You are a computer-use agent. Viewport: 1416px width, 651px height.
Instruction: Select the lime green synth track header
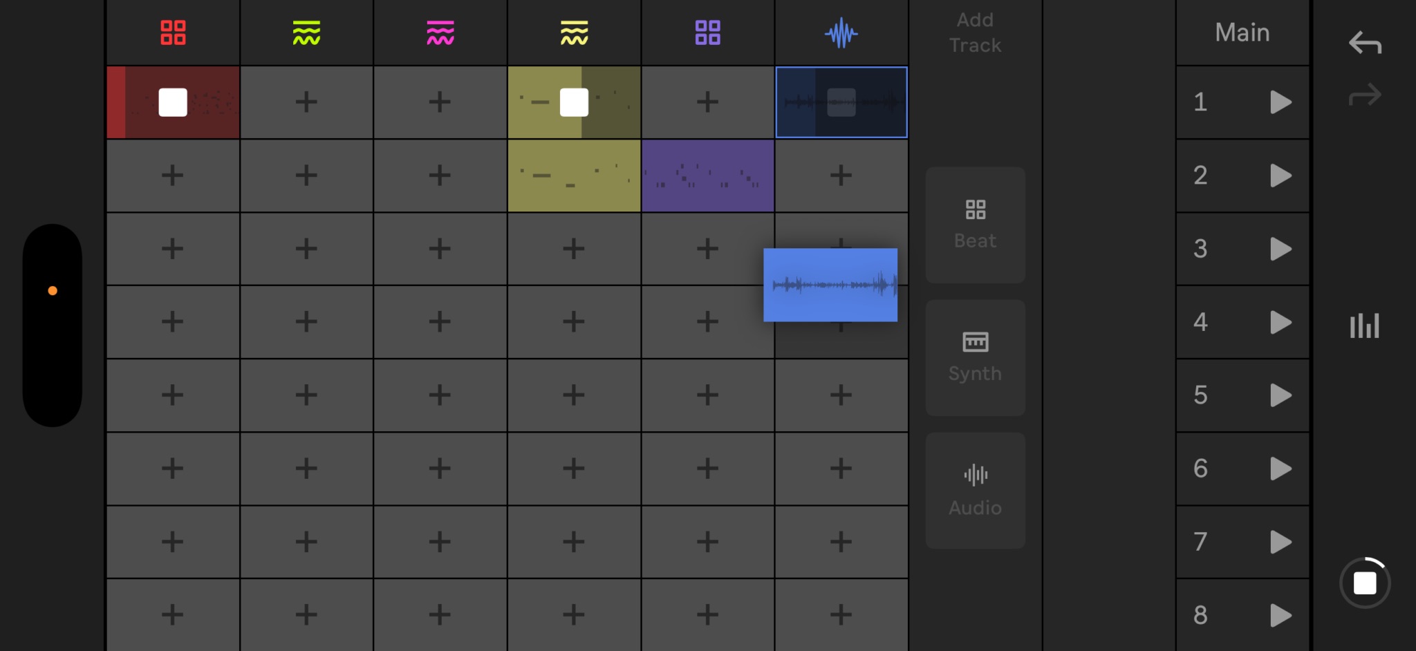coord(306,32)
